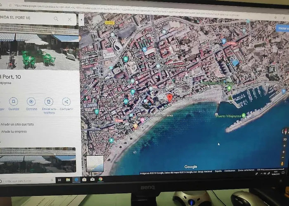Click Iniciar sesión button

[282, 28]
